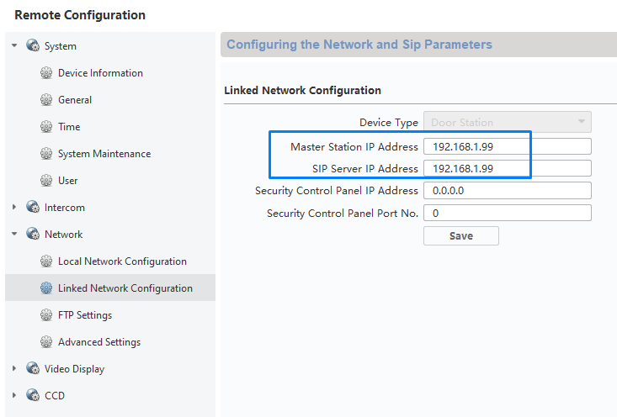The width and height of the screenshot is (617, 417).
Task: Click the Advanced Settings gear icon
Action: pos(46,342)
